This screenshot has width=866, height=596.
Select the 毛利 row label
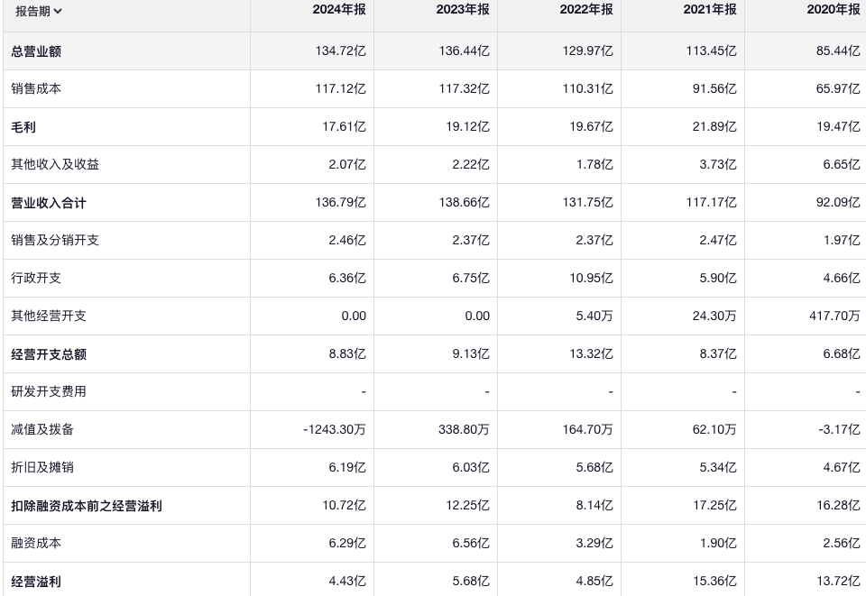click(x=23, y=127)
